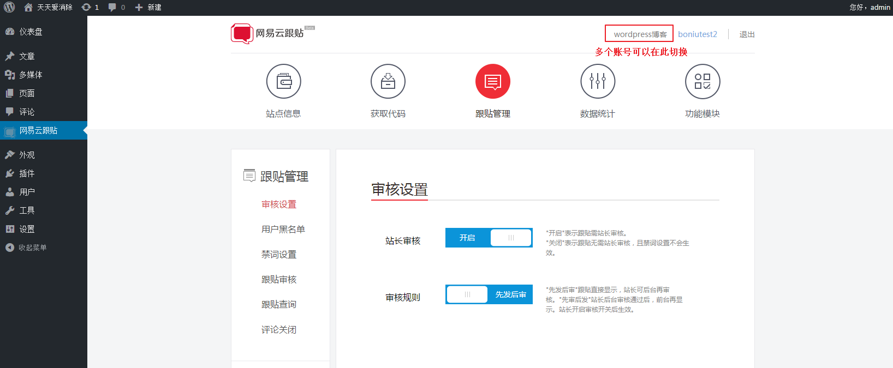This screenshot has width=893, height=368.
Task: Open the 您好, admin account menu
Action: [x=870, y=7]
